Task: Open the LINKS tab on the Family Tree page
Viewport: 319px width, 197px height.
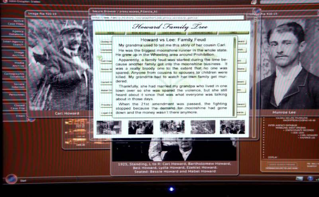Action: point(233,33)
